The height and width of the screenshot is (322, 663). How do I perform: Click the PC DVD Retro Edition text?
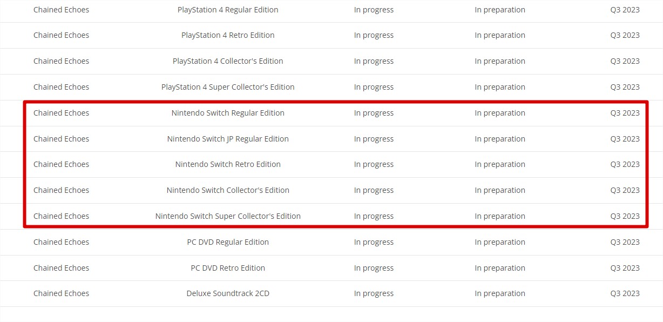(228, 268)
